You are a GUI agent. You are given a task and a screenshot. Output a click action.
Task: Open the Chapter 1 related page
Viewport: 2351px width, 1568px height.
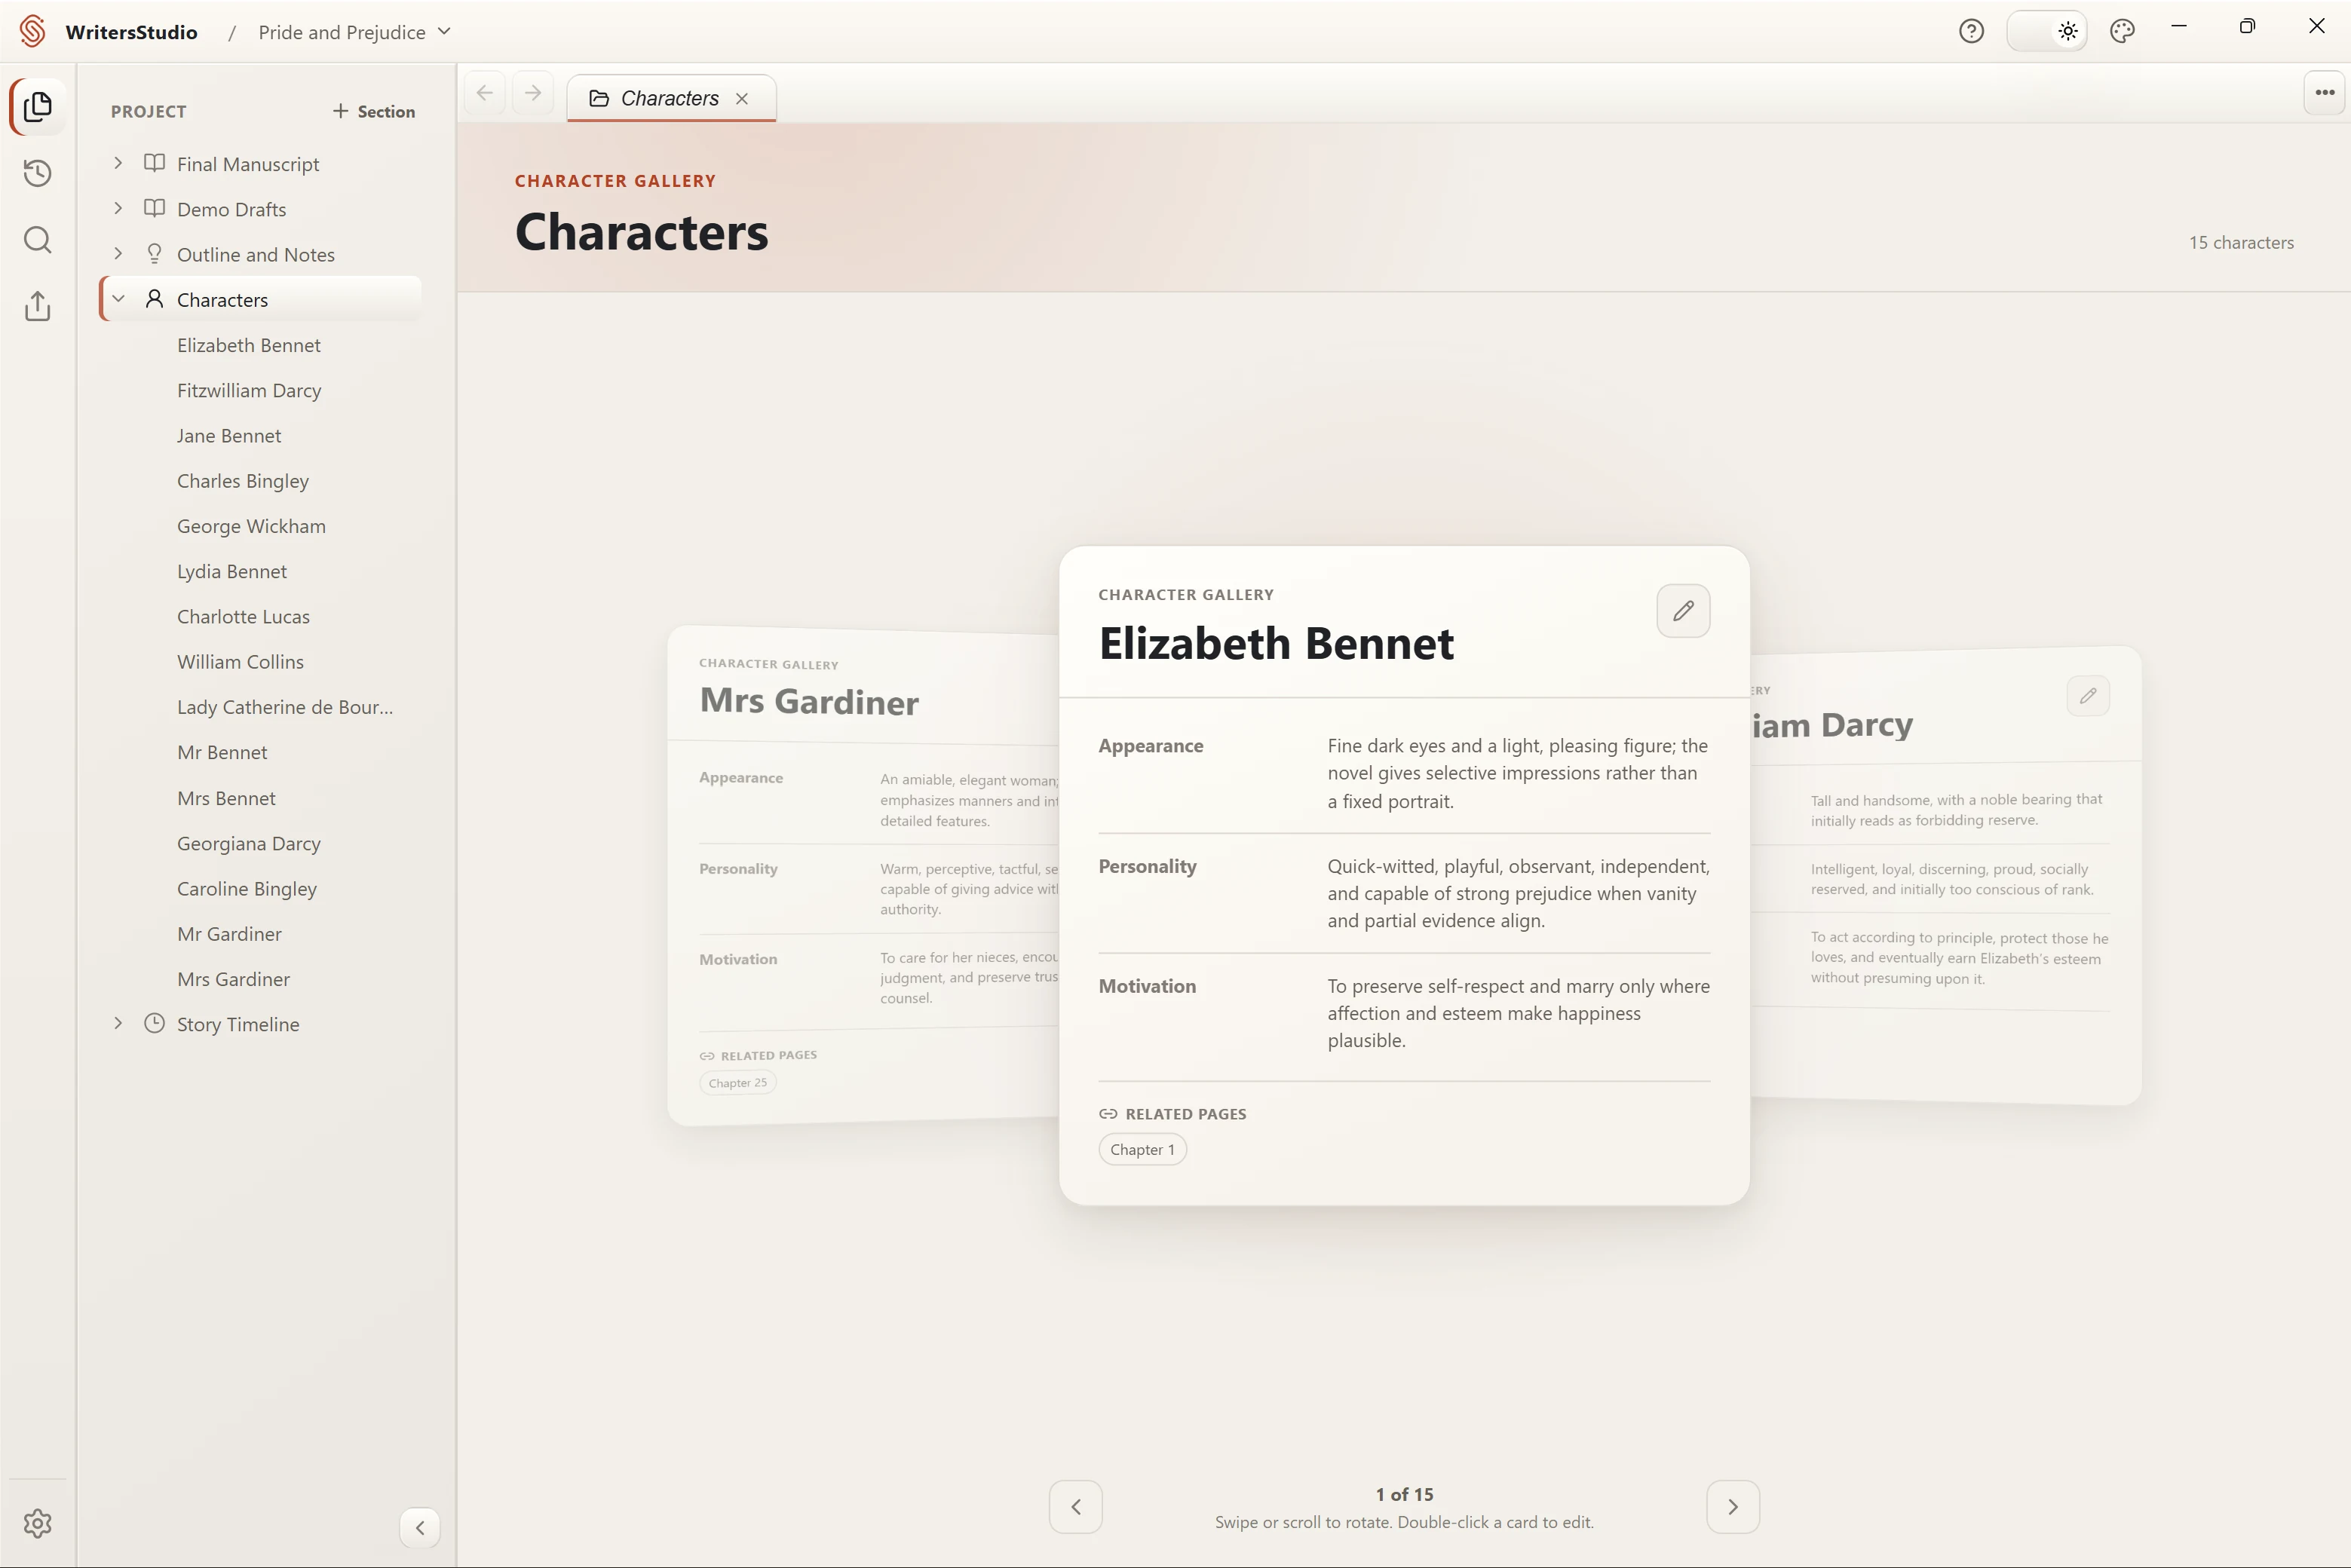click(x=1142, y=1150)
